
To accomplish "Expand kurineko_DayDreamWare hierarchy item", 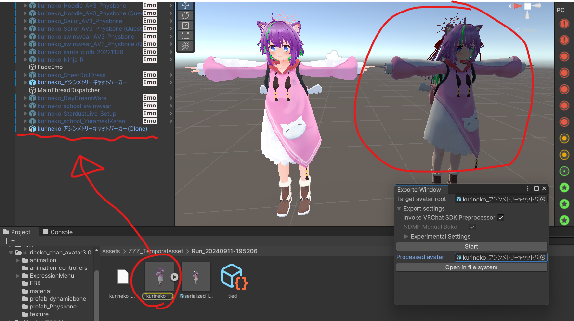I will tap(25, 98).
